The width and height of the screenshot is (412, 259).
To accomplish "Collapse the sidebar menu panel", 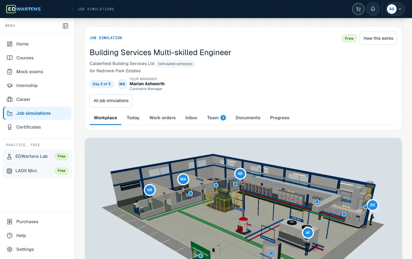I will click(65, 26).
